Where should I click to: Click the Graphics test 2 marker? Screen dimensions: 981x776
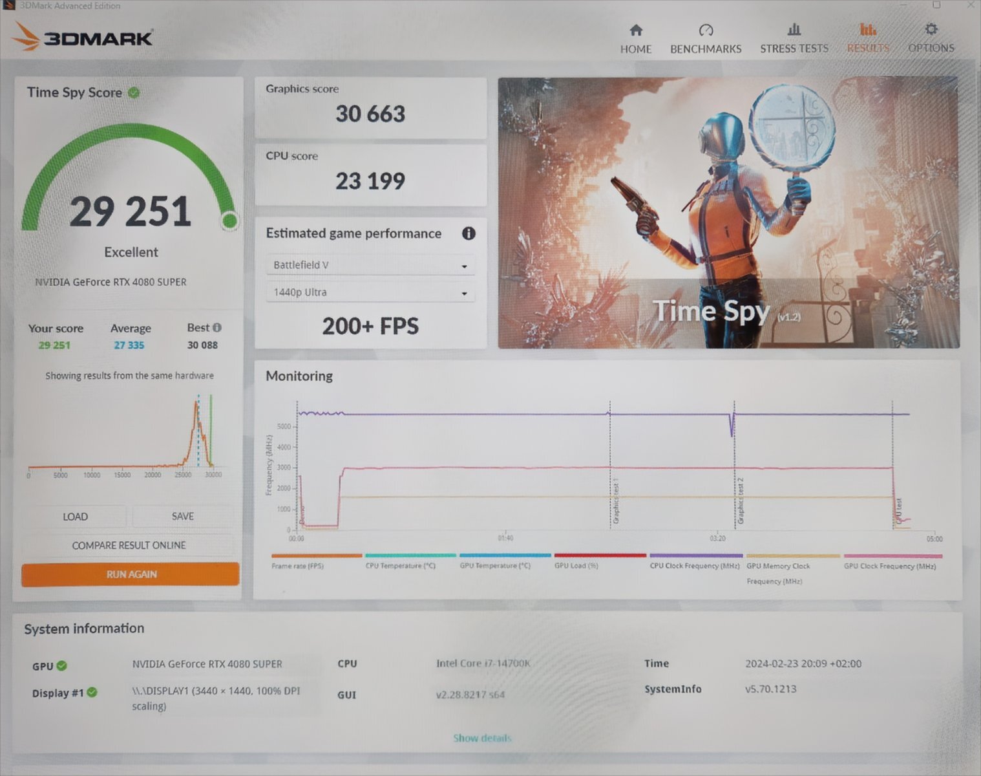click(741, 501)
